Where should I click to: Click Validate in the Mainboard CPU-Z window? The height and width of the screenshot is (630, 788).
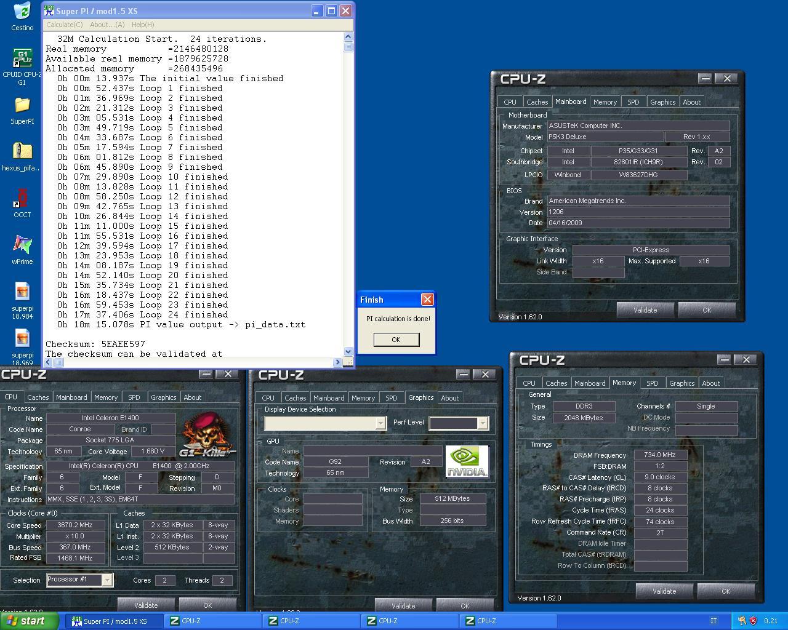pyautogui.click(x=645, y=310)
